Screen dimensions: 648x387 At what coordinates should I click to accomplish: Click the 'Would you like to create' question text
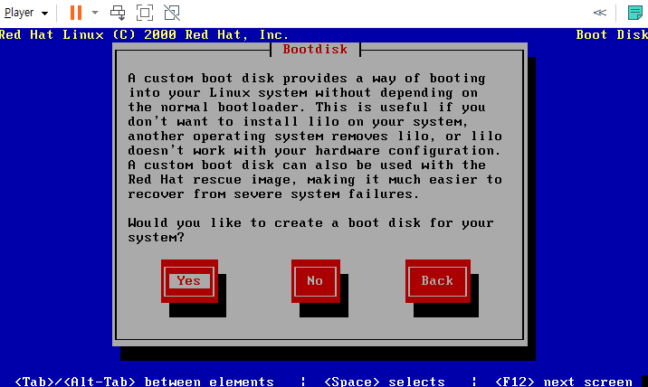click(x=310, y=230)
